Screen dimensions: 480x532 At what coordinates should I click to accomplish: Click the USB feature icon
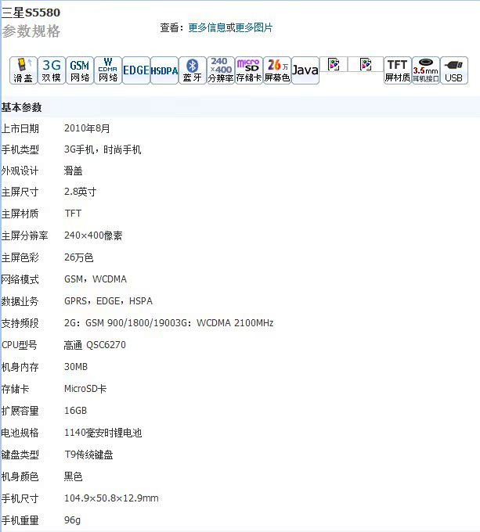pyautogui.click(x=454, y=70)
